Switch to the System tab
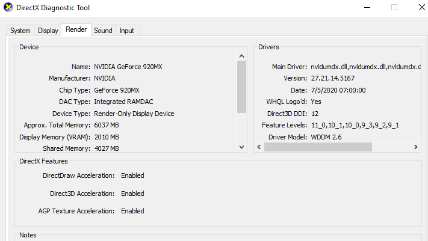The image size is (428, 241). [x=20, y=31]
